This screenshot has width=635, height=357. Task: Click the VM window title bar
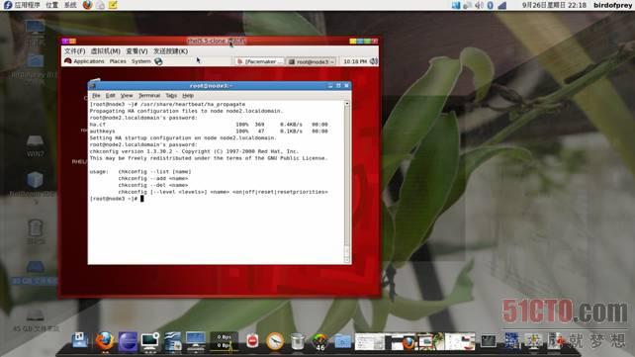(217, 41)
